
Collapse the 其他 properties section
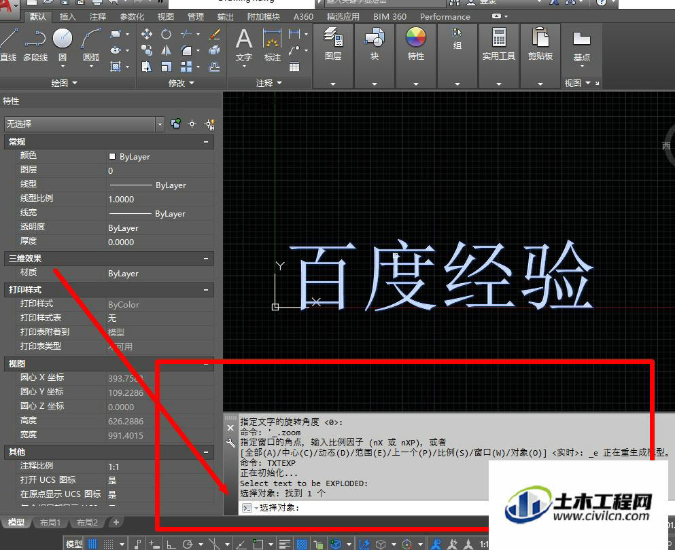pyautogui.click(x=206, y=452)
